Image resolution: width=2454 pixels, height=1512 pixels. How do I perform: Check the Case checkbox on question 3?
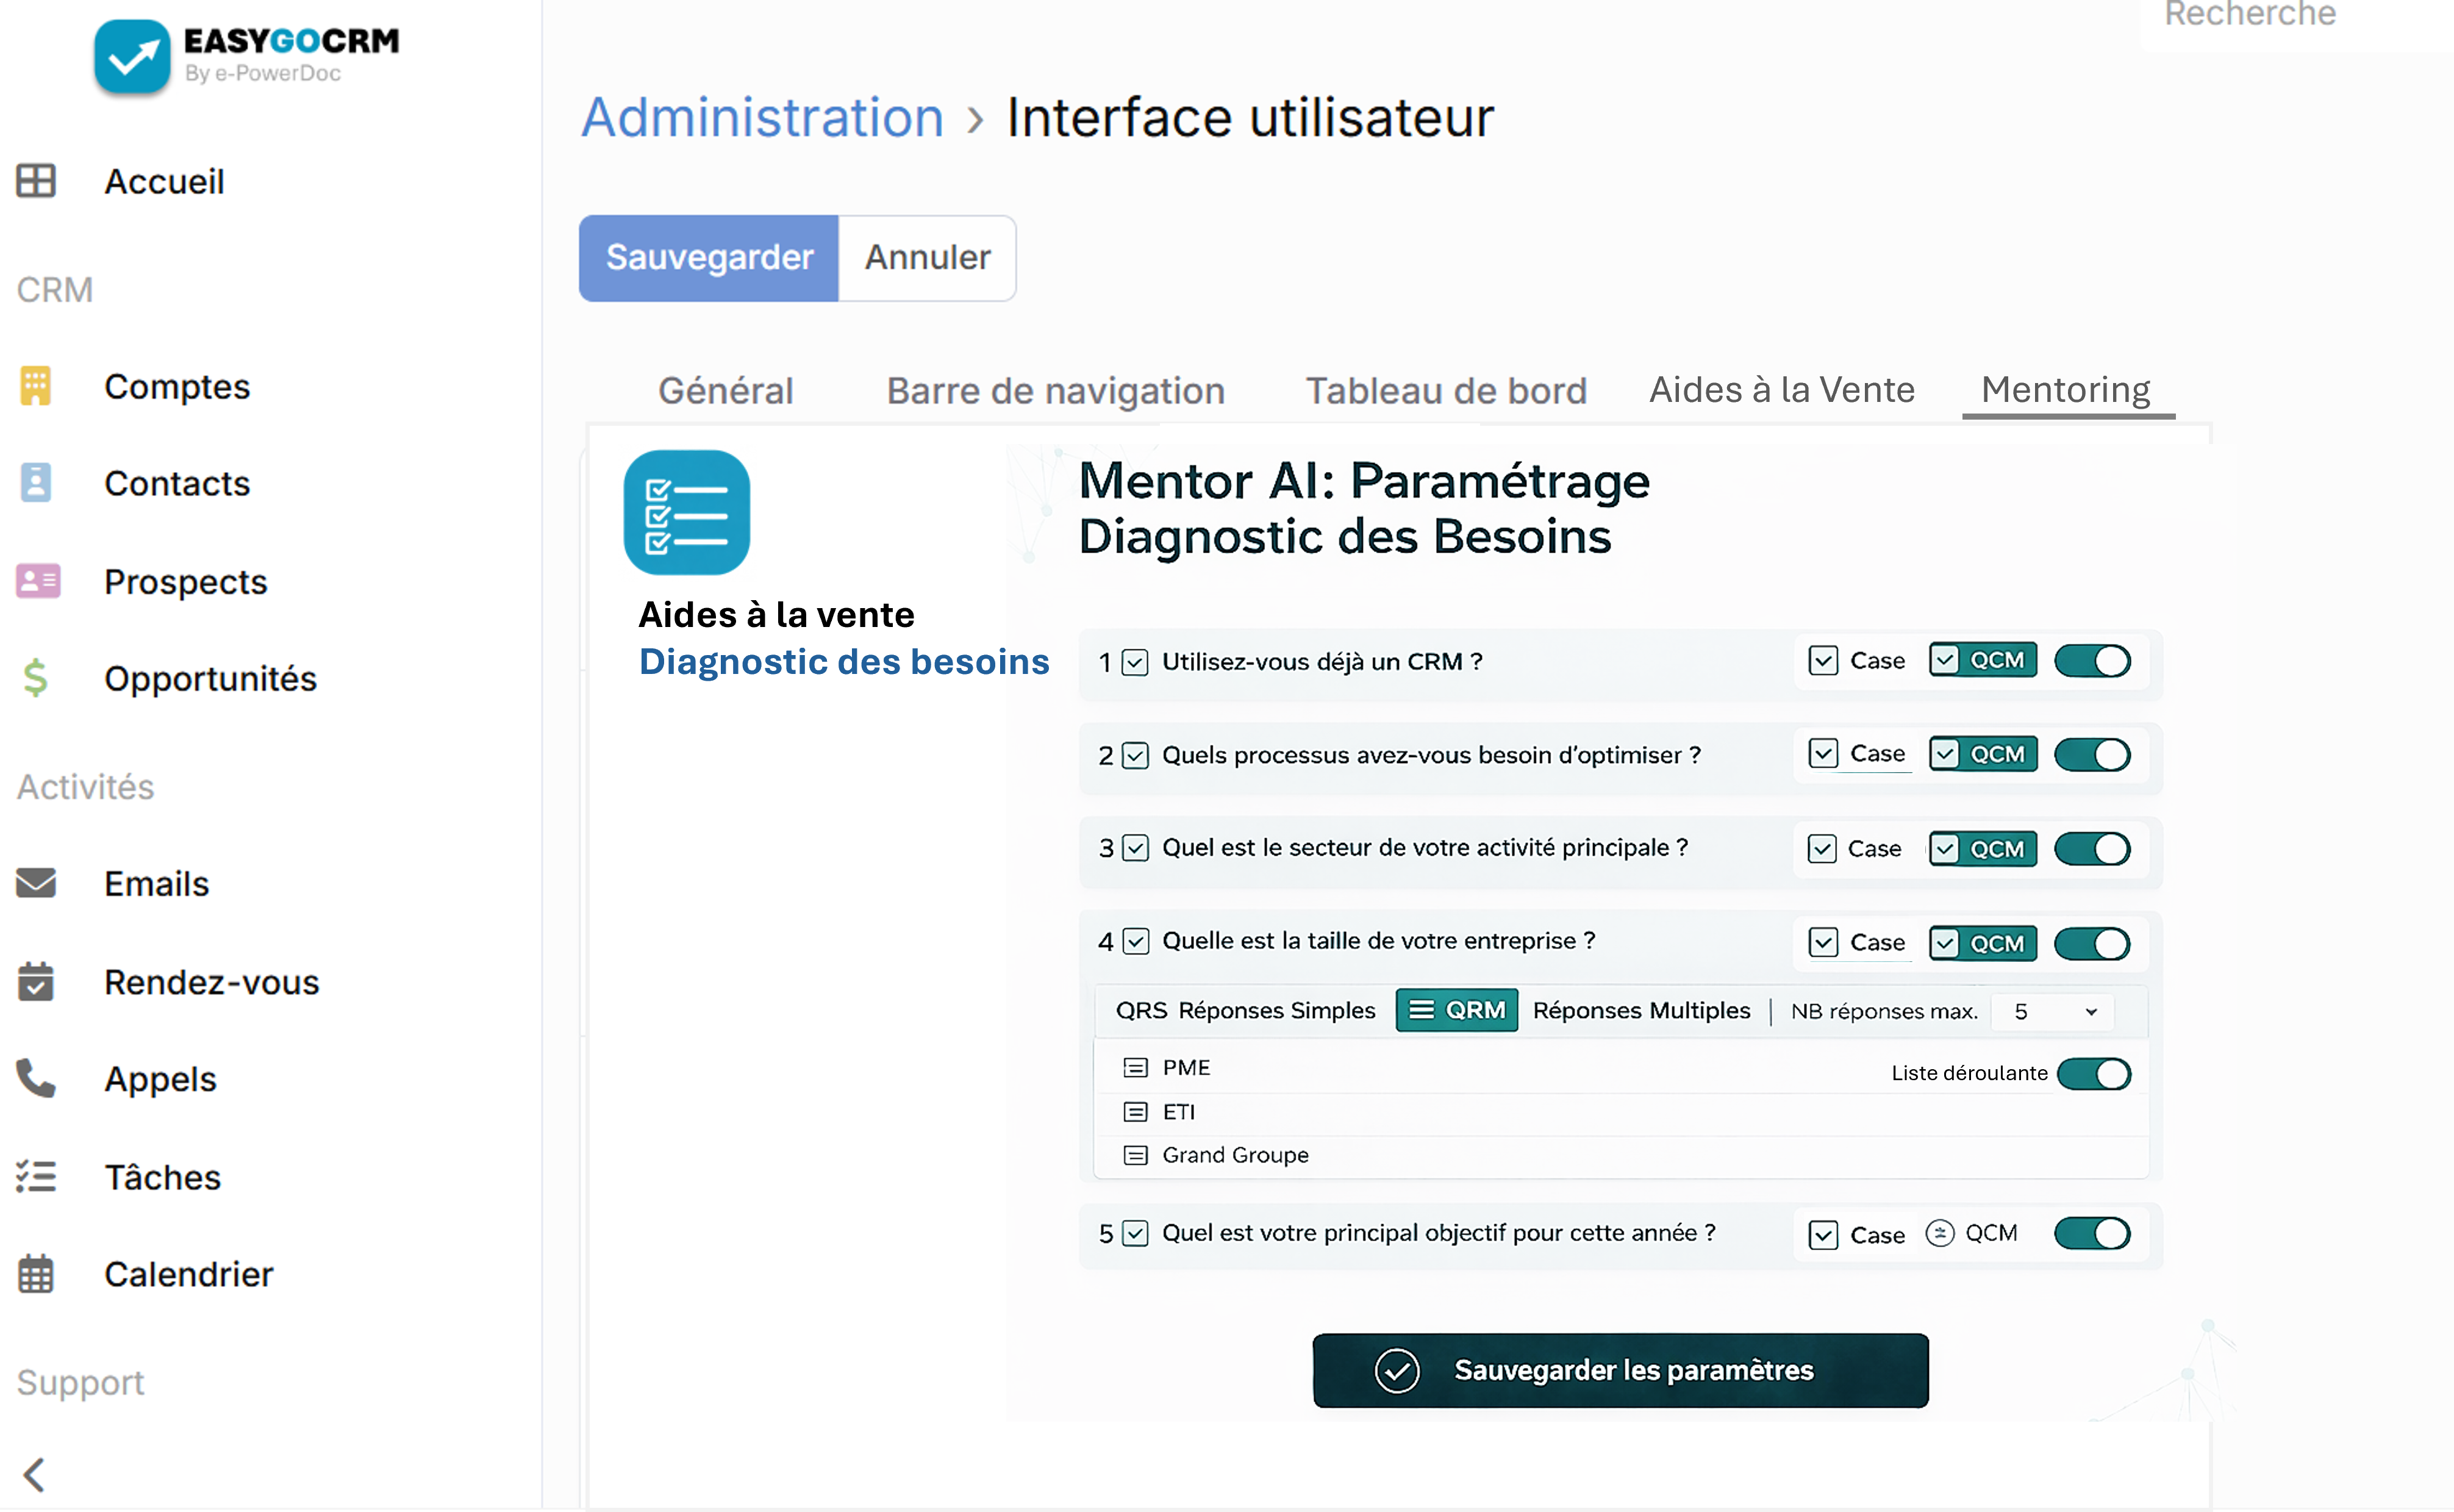[1822, 848]
